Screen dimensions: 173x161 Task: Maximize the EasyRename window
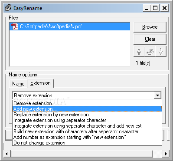[x=155, y=8]
